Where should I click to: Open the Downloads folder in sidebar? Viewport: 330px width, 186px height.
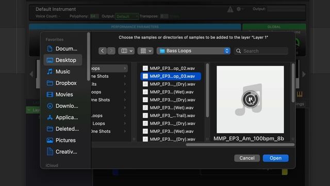tap(62, 106)
